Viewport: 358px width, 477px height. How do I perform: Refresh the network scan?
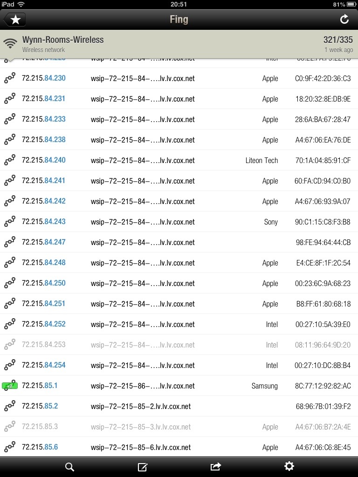tap(344, 20)
